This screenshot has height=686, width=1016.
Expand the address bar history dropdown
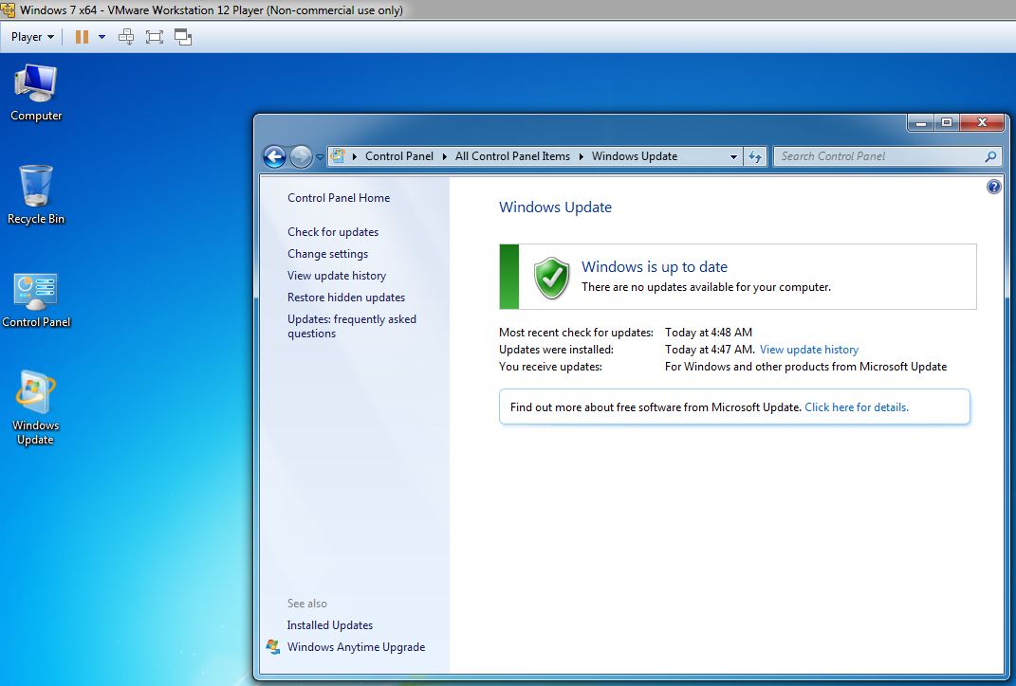tap(733, 157)
